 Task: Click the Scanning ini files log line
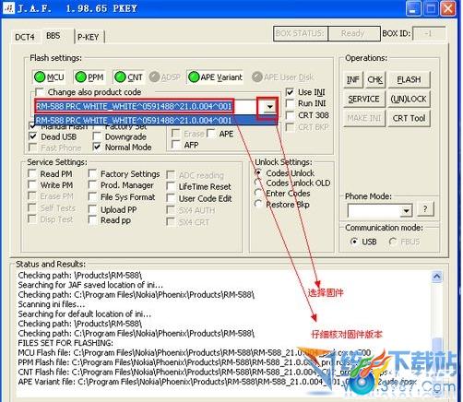click(x=52, y=304)
